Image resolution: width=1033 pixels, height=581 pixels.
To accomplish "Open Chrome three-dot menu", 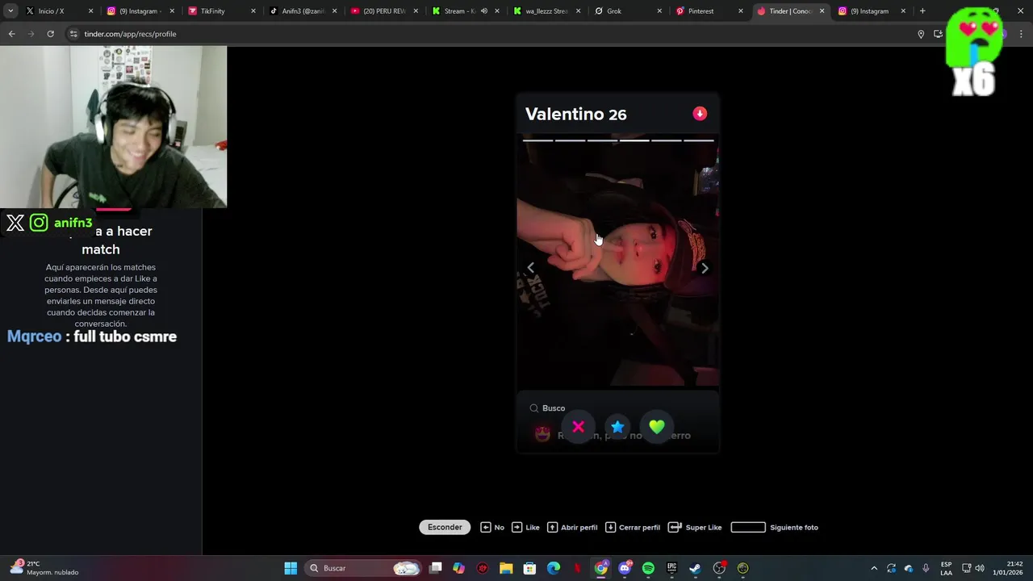I will [x=1021, y=34].
